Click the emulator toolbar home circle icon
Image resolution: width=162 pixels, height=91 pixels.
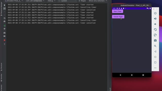(x=155, y=57)
